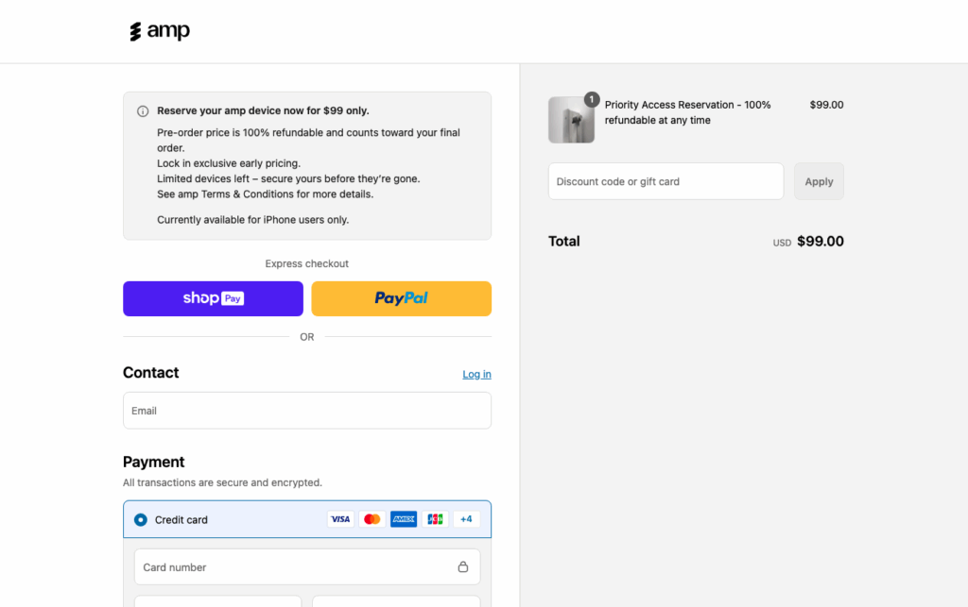The width and height of the screenshot is (968, 607).
Task: Select the Credit card radio button
Action: (141, 519)
